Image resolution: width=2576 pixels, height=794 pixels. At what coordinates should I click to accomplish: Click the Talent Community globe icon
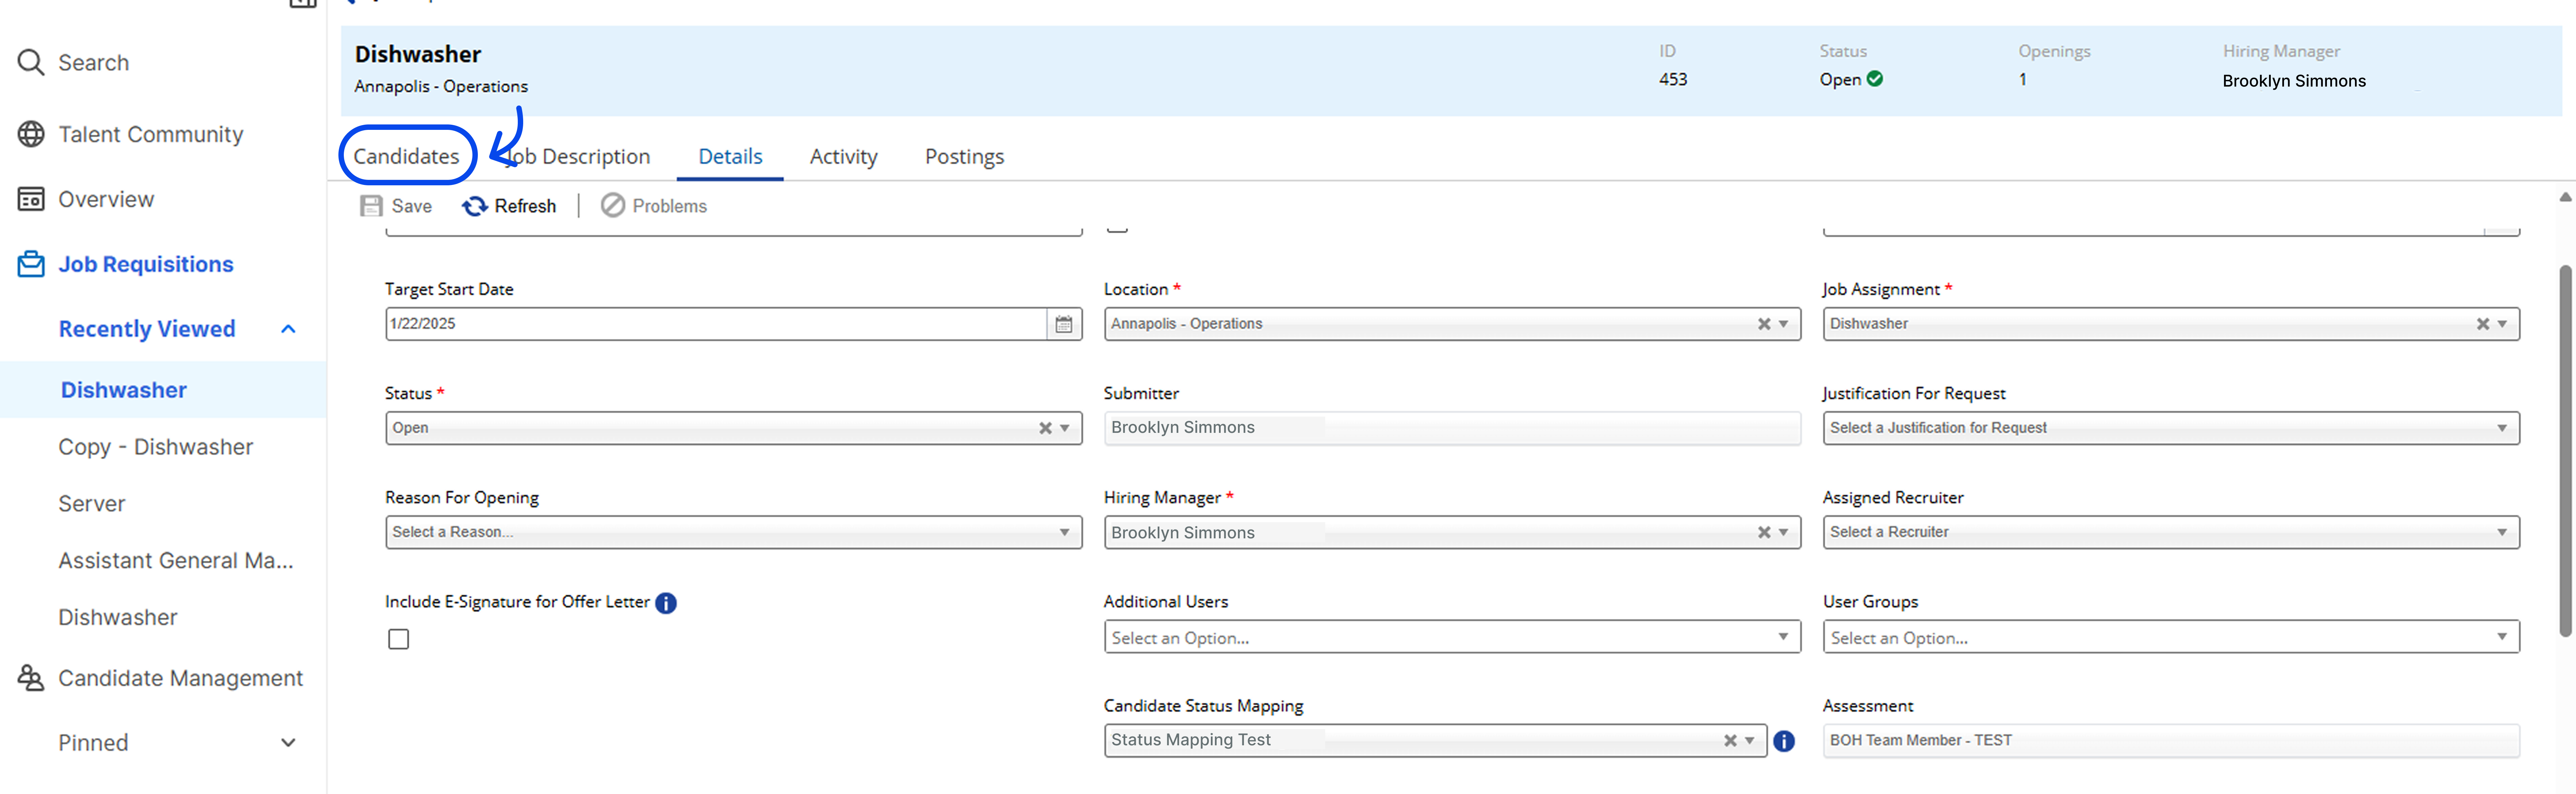pos(31,134)
